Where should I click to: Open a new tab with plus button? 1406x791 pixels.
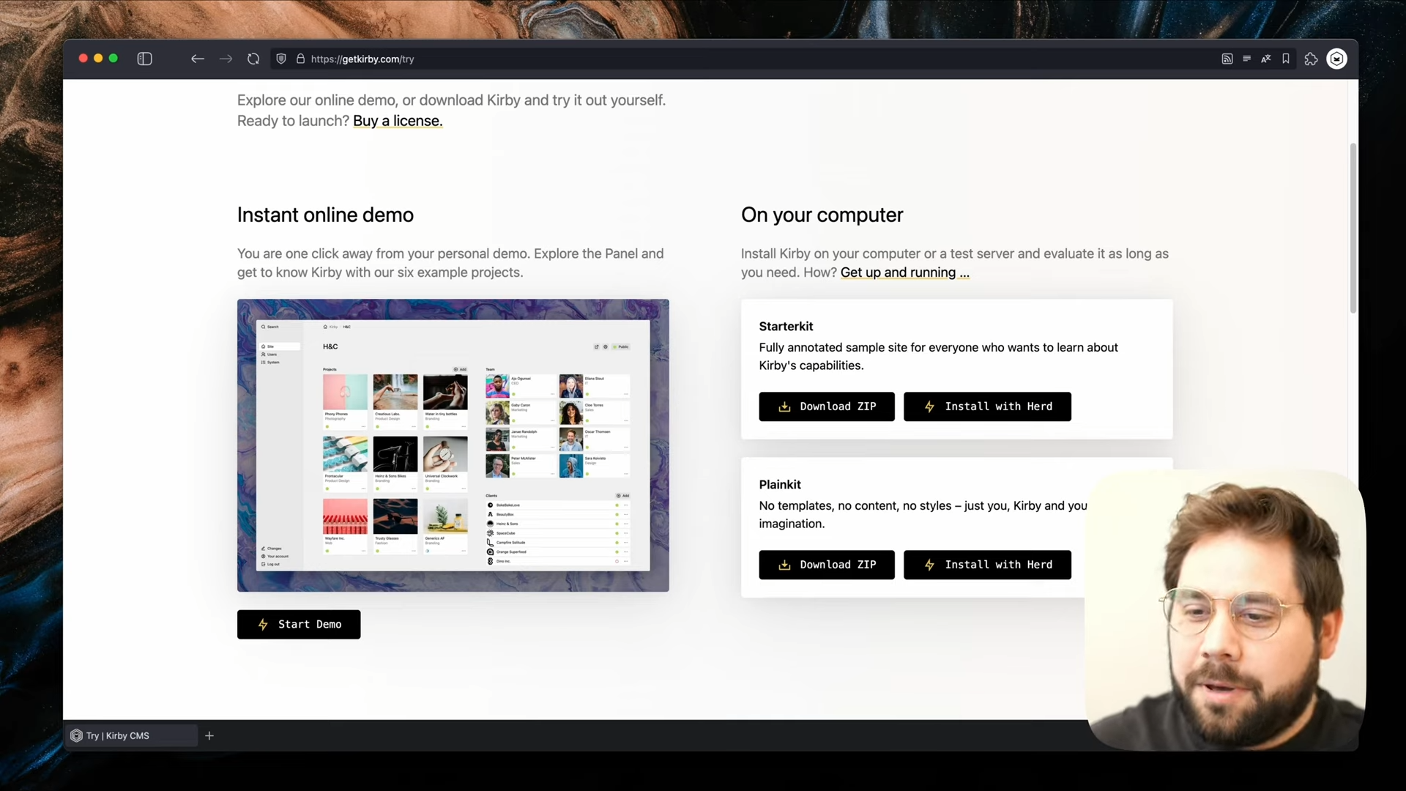pyautogui.click(x=209, y=735)
